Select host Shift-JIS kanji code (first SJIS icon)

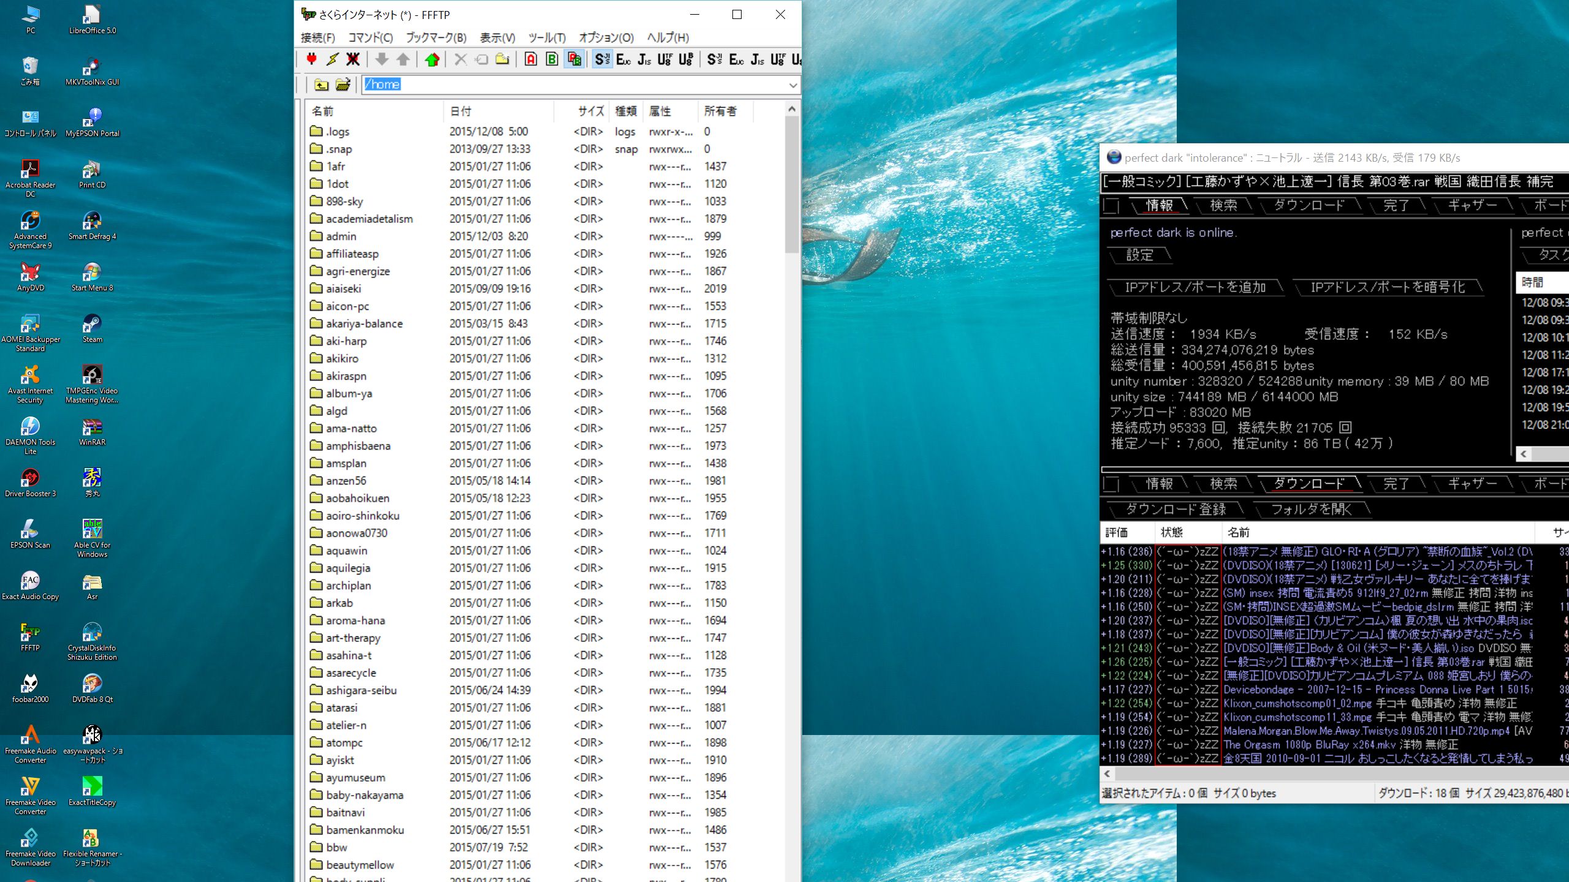(x=602, y=59)
